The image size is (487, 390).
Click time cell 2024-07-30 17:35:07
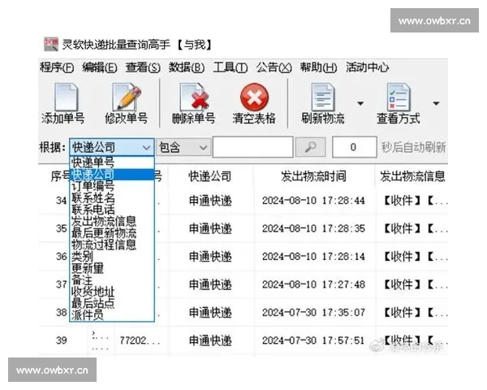(313, 312)
